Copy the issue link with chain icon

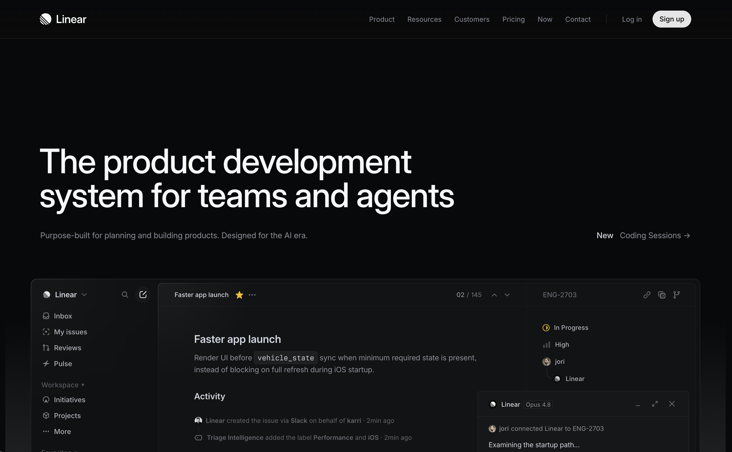click(x=647, y=295)
